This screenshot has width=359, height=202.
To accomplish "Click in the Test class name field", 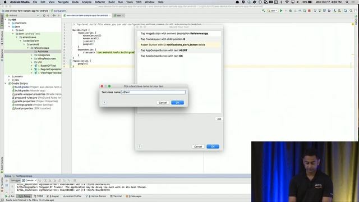I will tap(153, 92).
